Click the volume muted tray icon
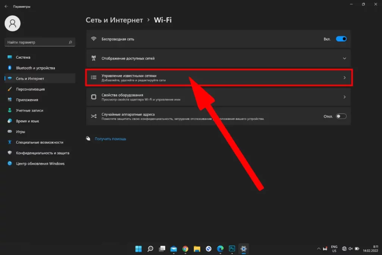The width and height of the screenshot is (382, 255). pyautogui.click(x=351, y=249)
